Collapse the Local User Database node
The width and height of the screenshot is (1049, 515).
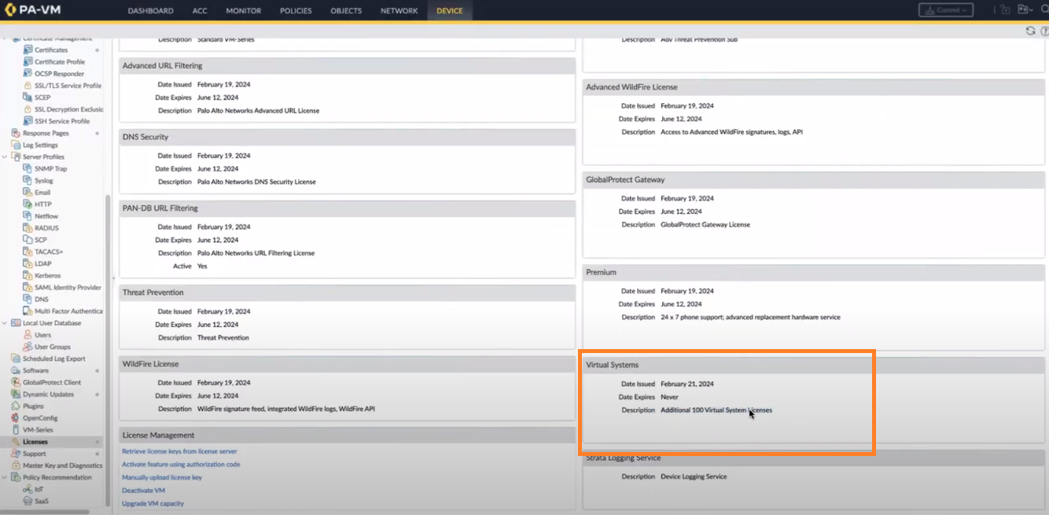point(6,323)
